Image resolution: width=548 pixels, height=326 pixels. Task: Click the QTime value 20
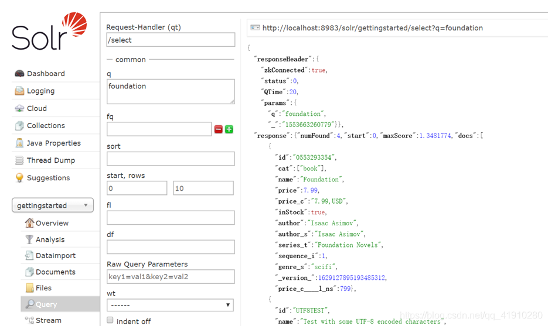(293, 92)
